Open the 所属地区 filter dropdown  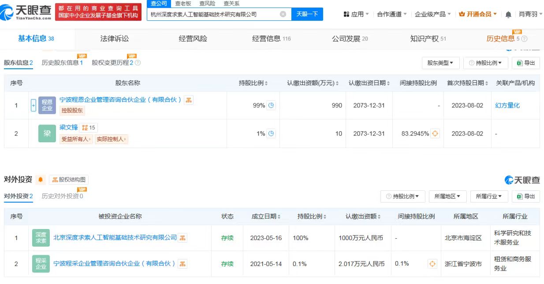pos(447,196)
